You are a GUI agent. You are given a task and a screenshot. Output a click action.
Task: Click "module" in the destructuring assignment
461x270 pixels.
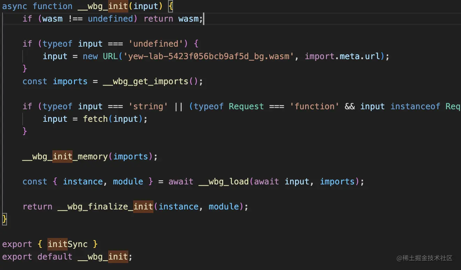[128, 182]
